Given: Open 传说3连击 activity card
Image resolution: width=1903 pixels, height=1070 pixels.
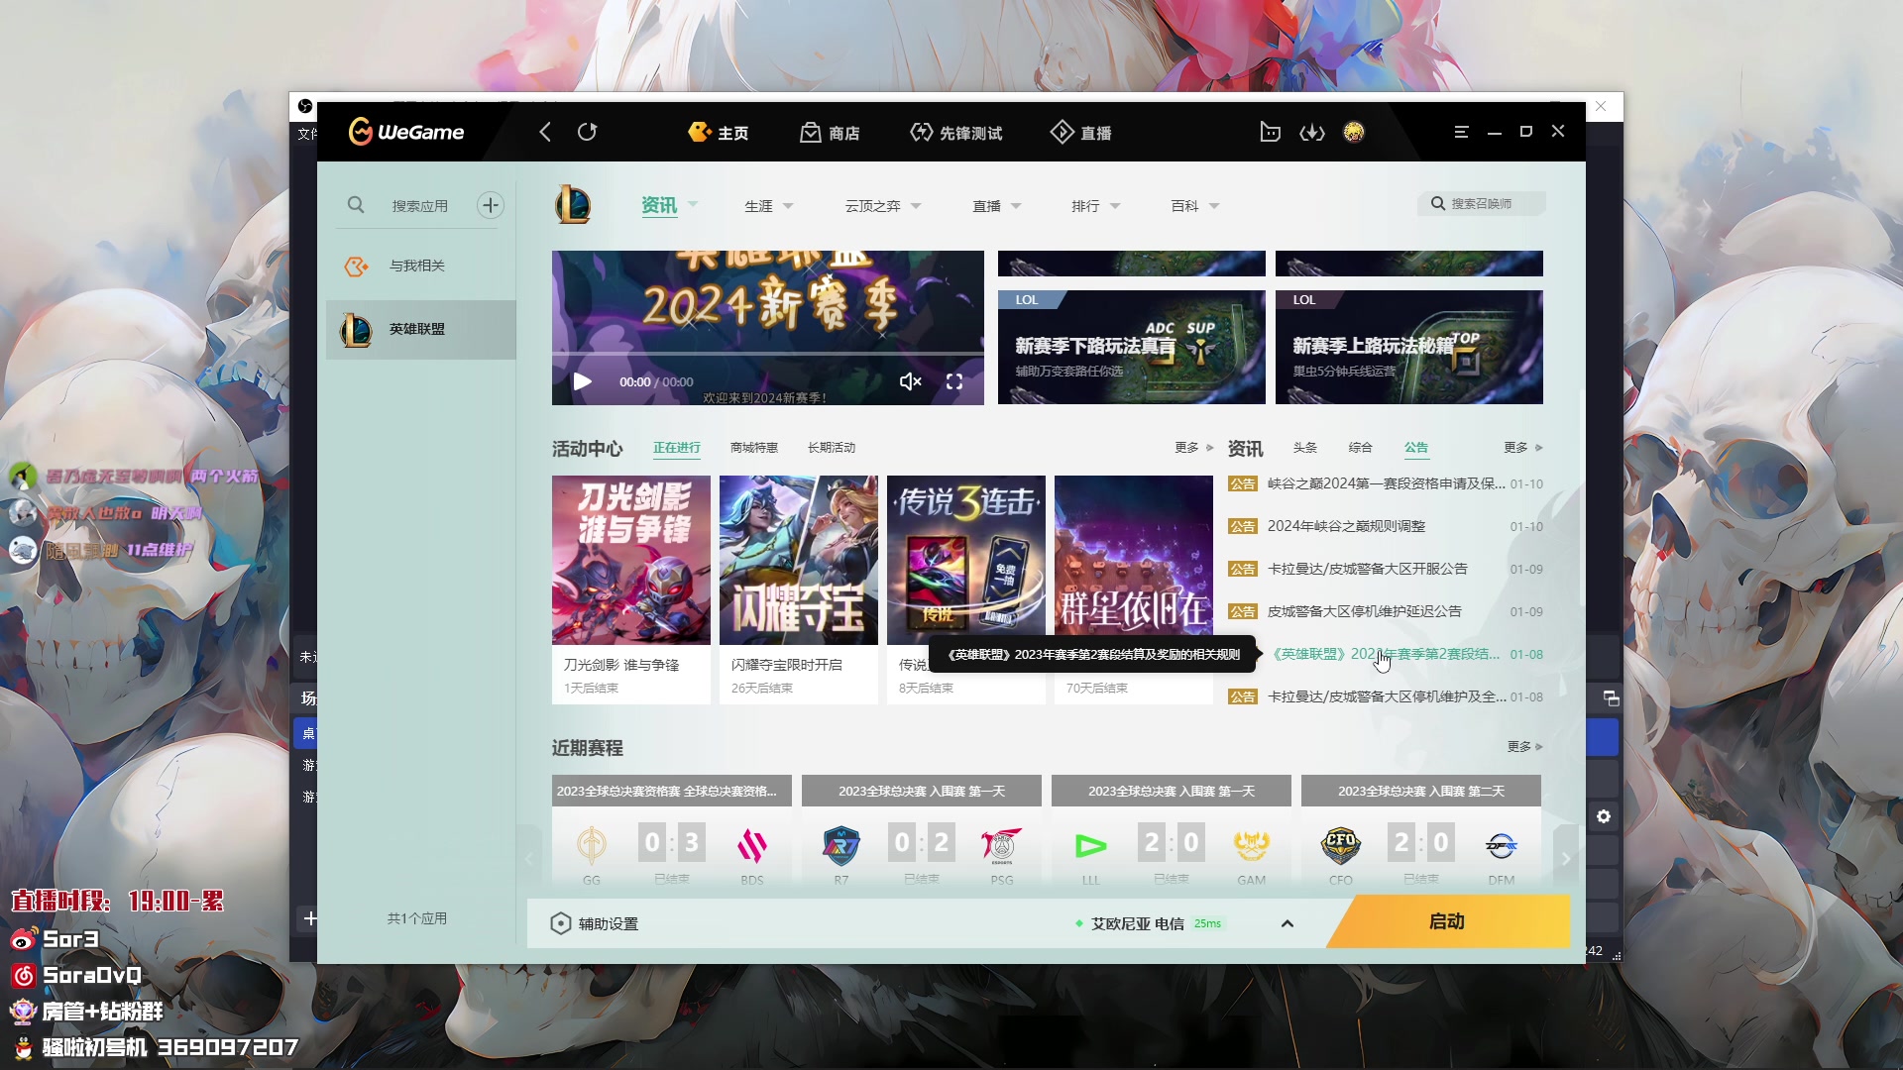Looking at the screenshot, I should point(966,560).
